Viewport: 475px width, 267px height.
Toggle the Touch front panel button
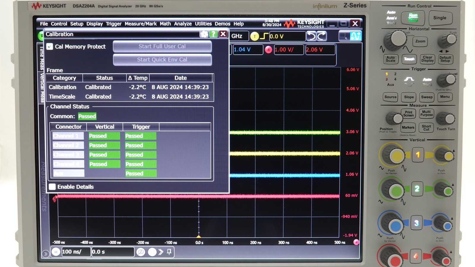coord(409,59)
